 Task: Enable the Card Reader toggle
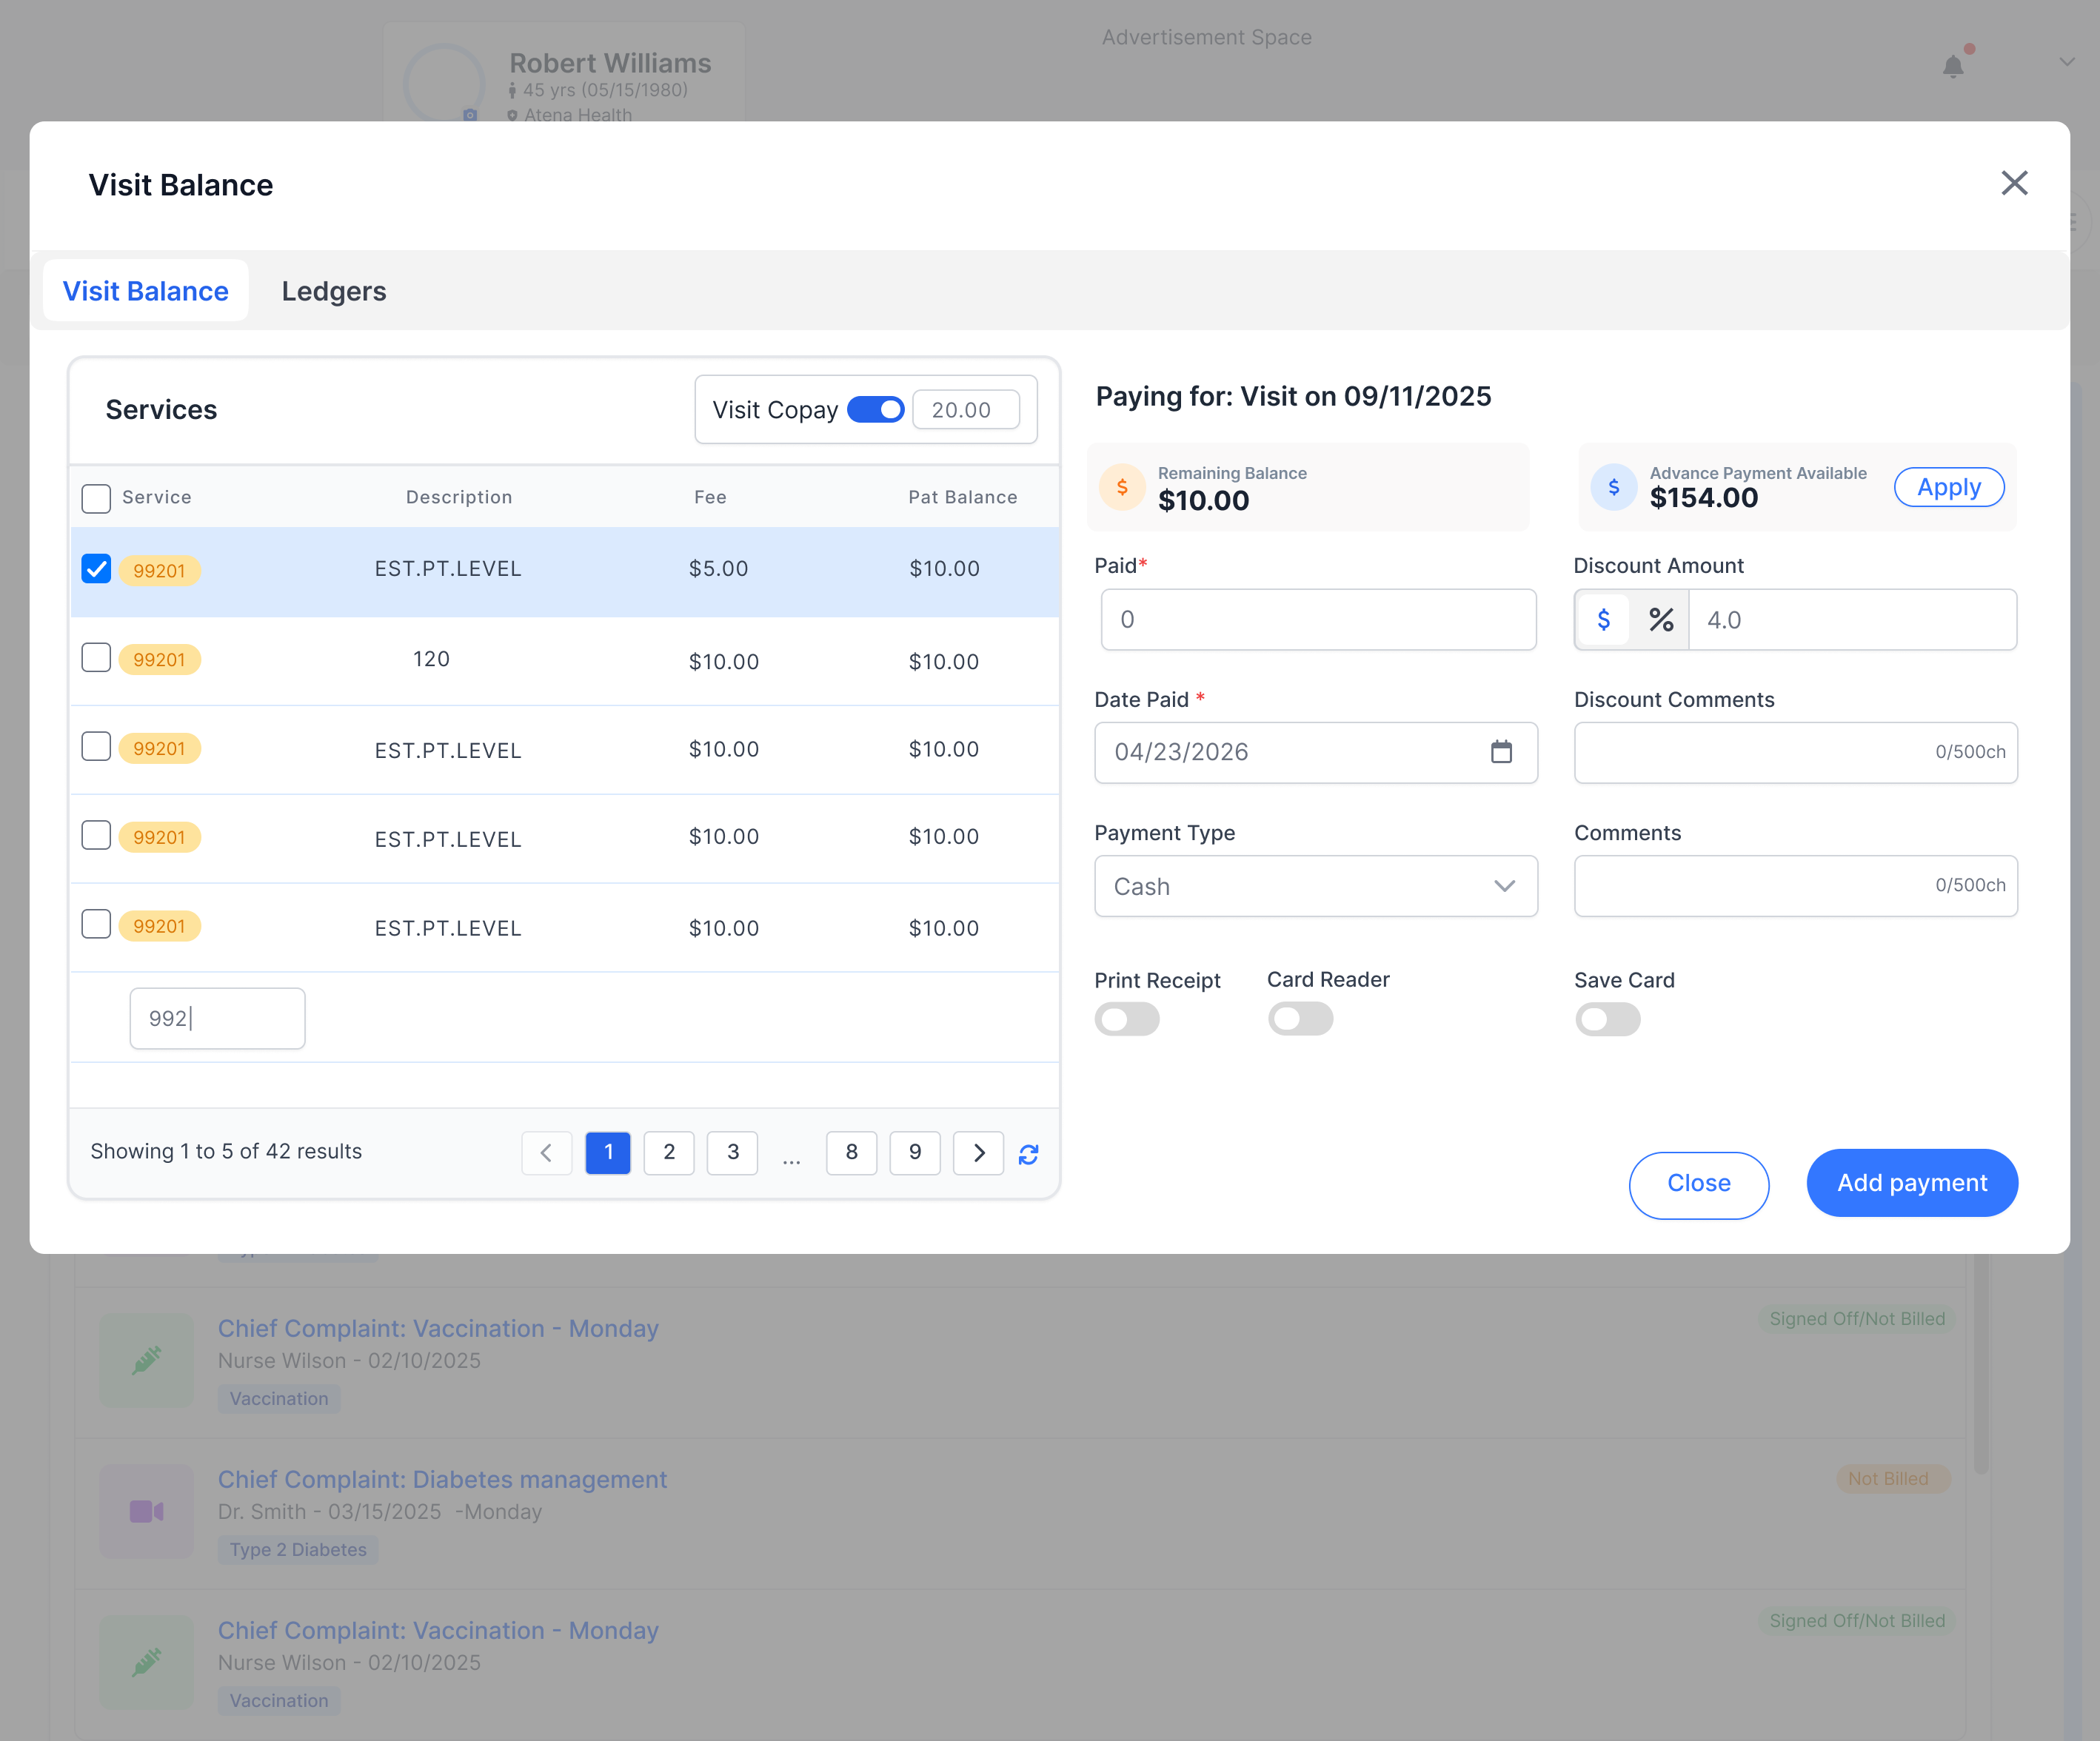[1300, 1019]
